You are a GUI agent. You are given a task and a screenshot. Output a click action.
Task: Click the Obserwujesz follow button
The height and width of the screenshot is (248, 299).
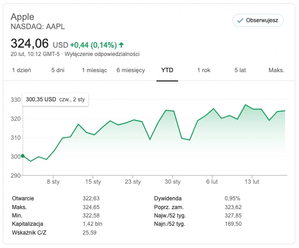[x=258, y=20]
